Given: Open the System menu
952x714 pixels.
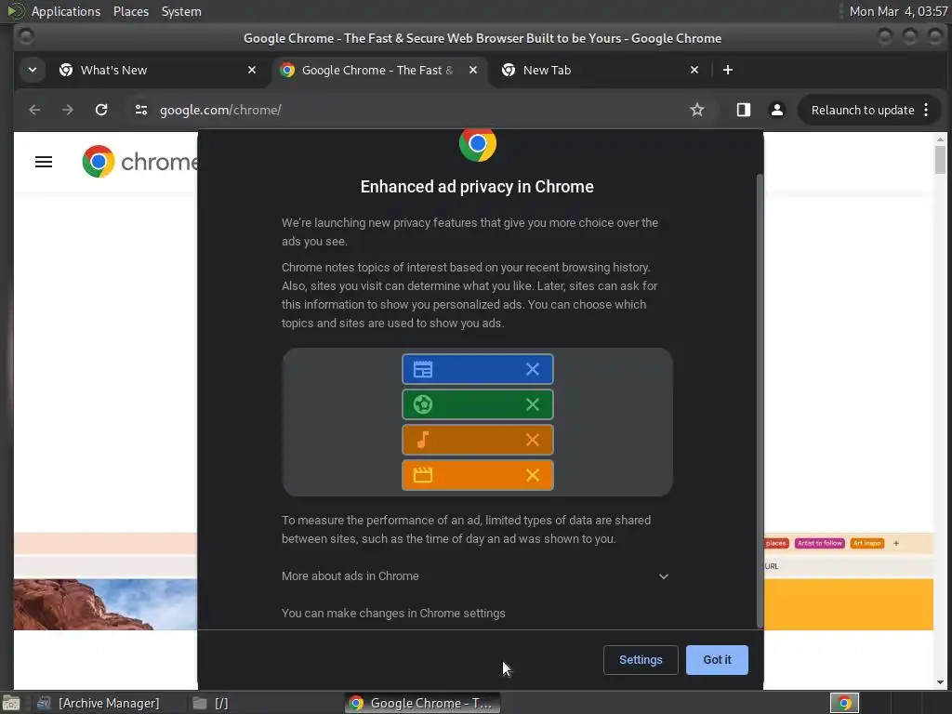Looking at the screenshot, I should tap(181, 11).
